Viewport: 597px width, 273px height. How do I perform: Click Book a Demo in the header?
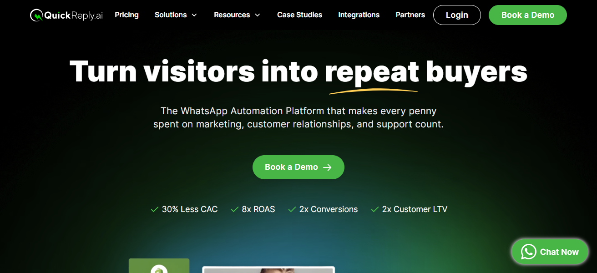pos(528,15)
